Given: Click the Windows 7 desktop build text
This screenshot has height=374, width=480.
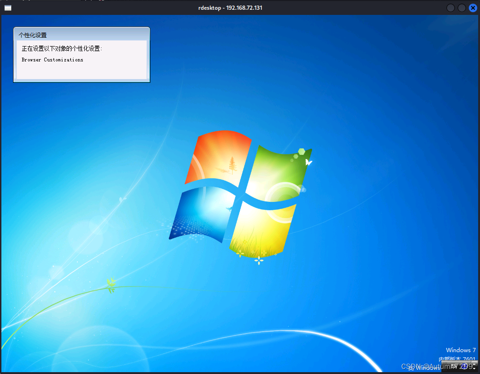Looking at the screenshot, I should 461,350.
